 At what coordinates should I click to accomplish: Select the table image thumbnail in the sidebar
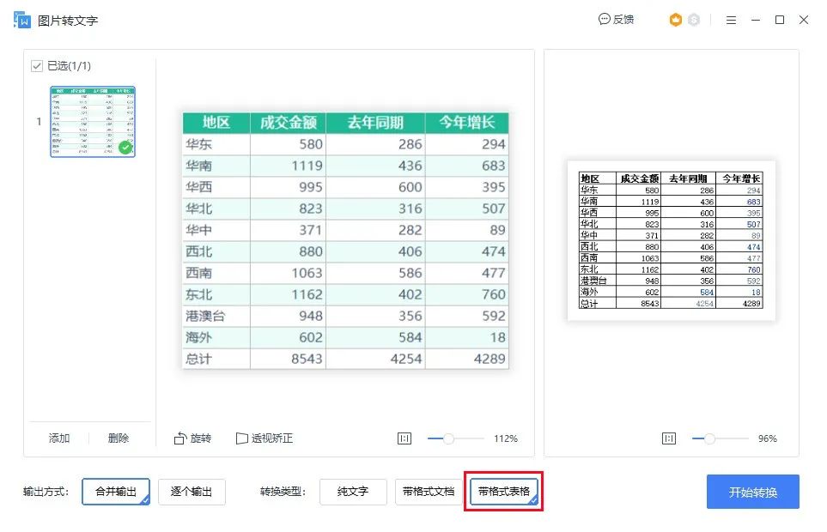92,120
